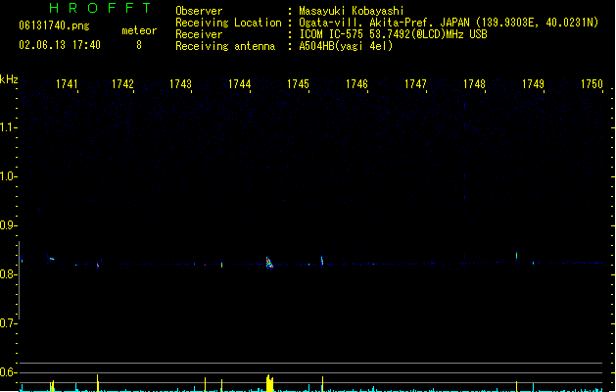
Task: Click the Receiver label
Action: 199,34
